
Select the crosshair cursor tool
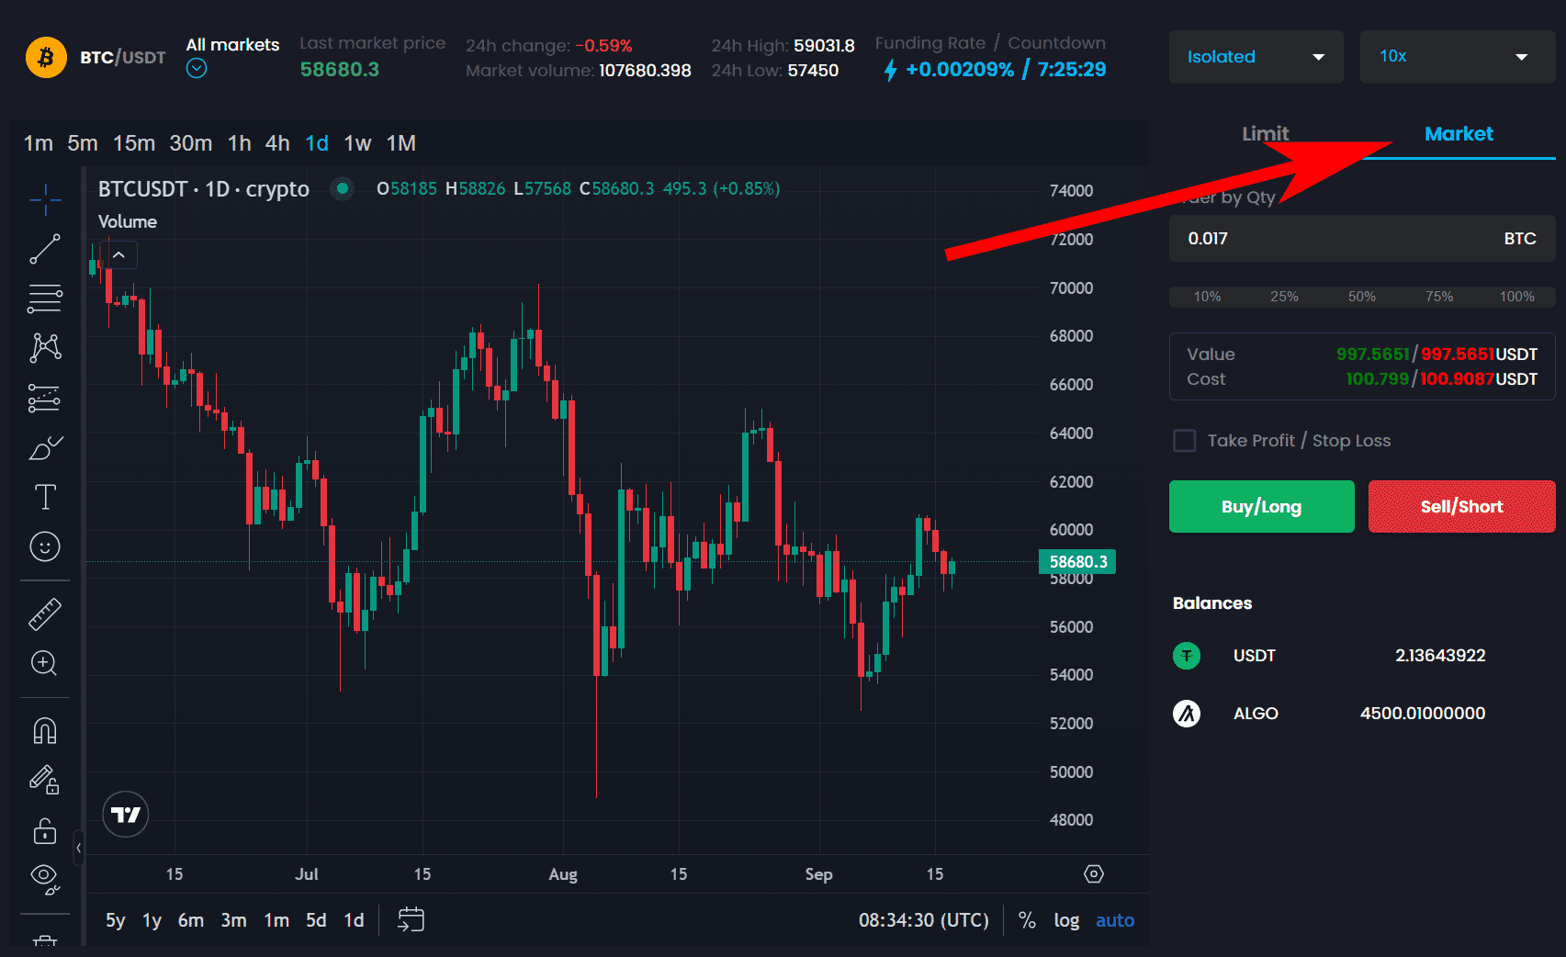[x=45, y=199]
